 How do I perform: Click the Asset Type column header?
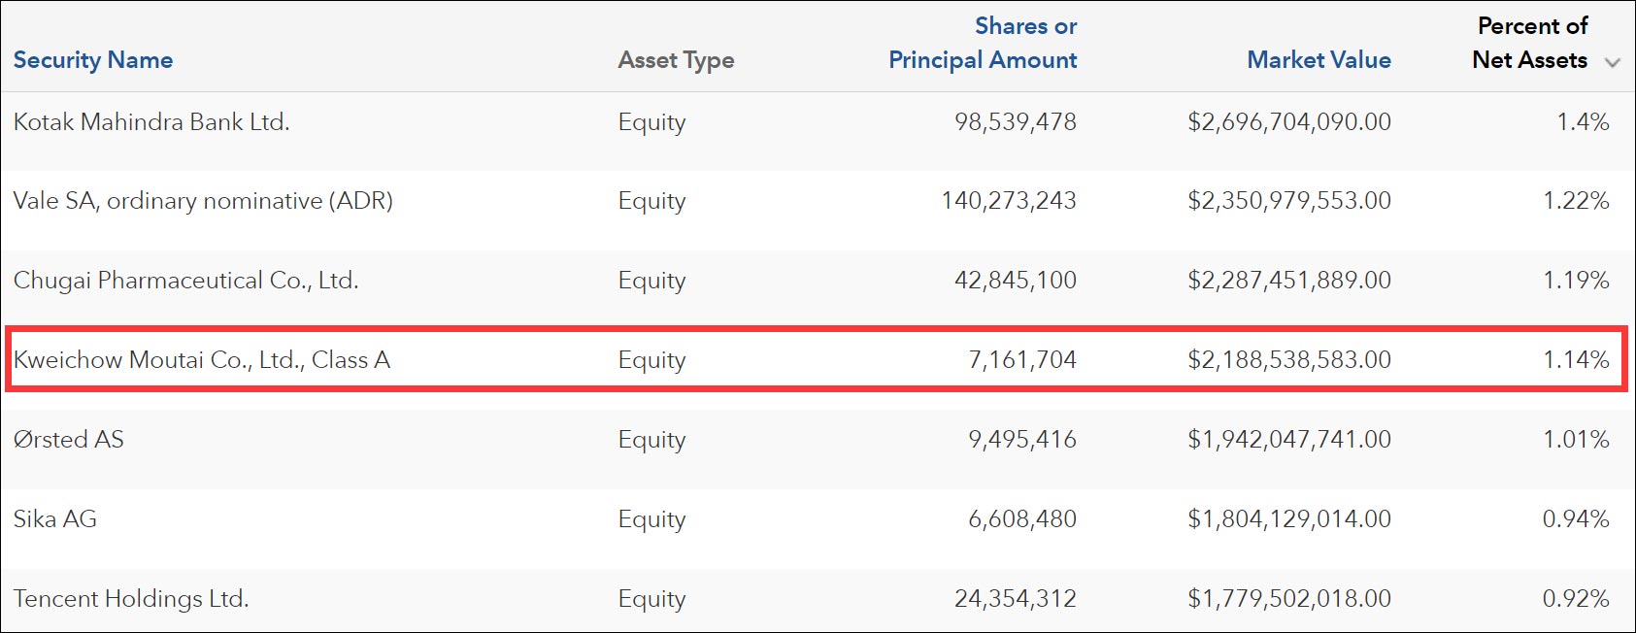676,60
